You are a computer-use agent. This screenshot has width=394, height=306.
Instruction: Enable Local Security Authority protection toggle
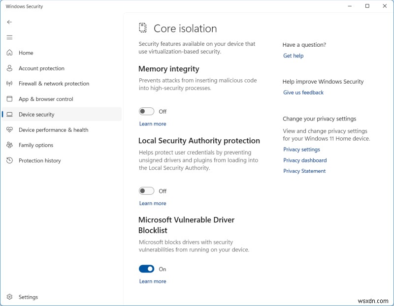click(x=146, y=191)
